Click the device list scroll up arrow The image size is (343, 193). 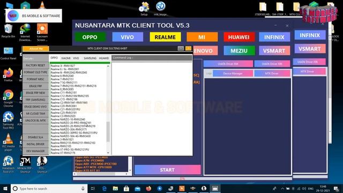108,66
